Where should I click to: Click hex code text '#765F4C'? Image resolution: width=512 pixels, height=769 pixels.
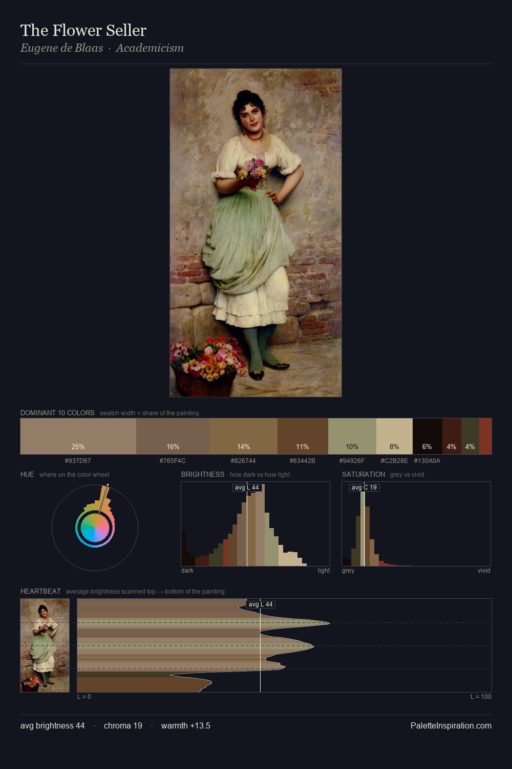[x=173, y=461]
